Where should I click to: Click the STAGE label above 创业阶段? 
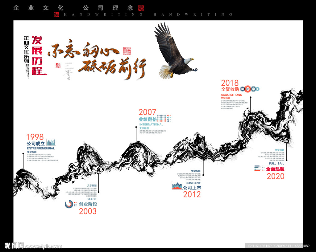tap(92, 199)
